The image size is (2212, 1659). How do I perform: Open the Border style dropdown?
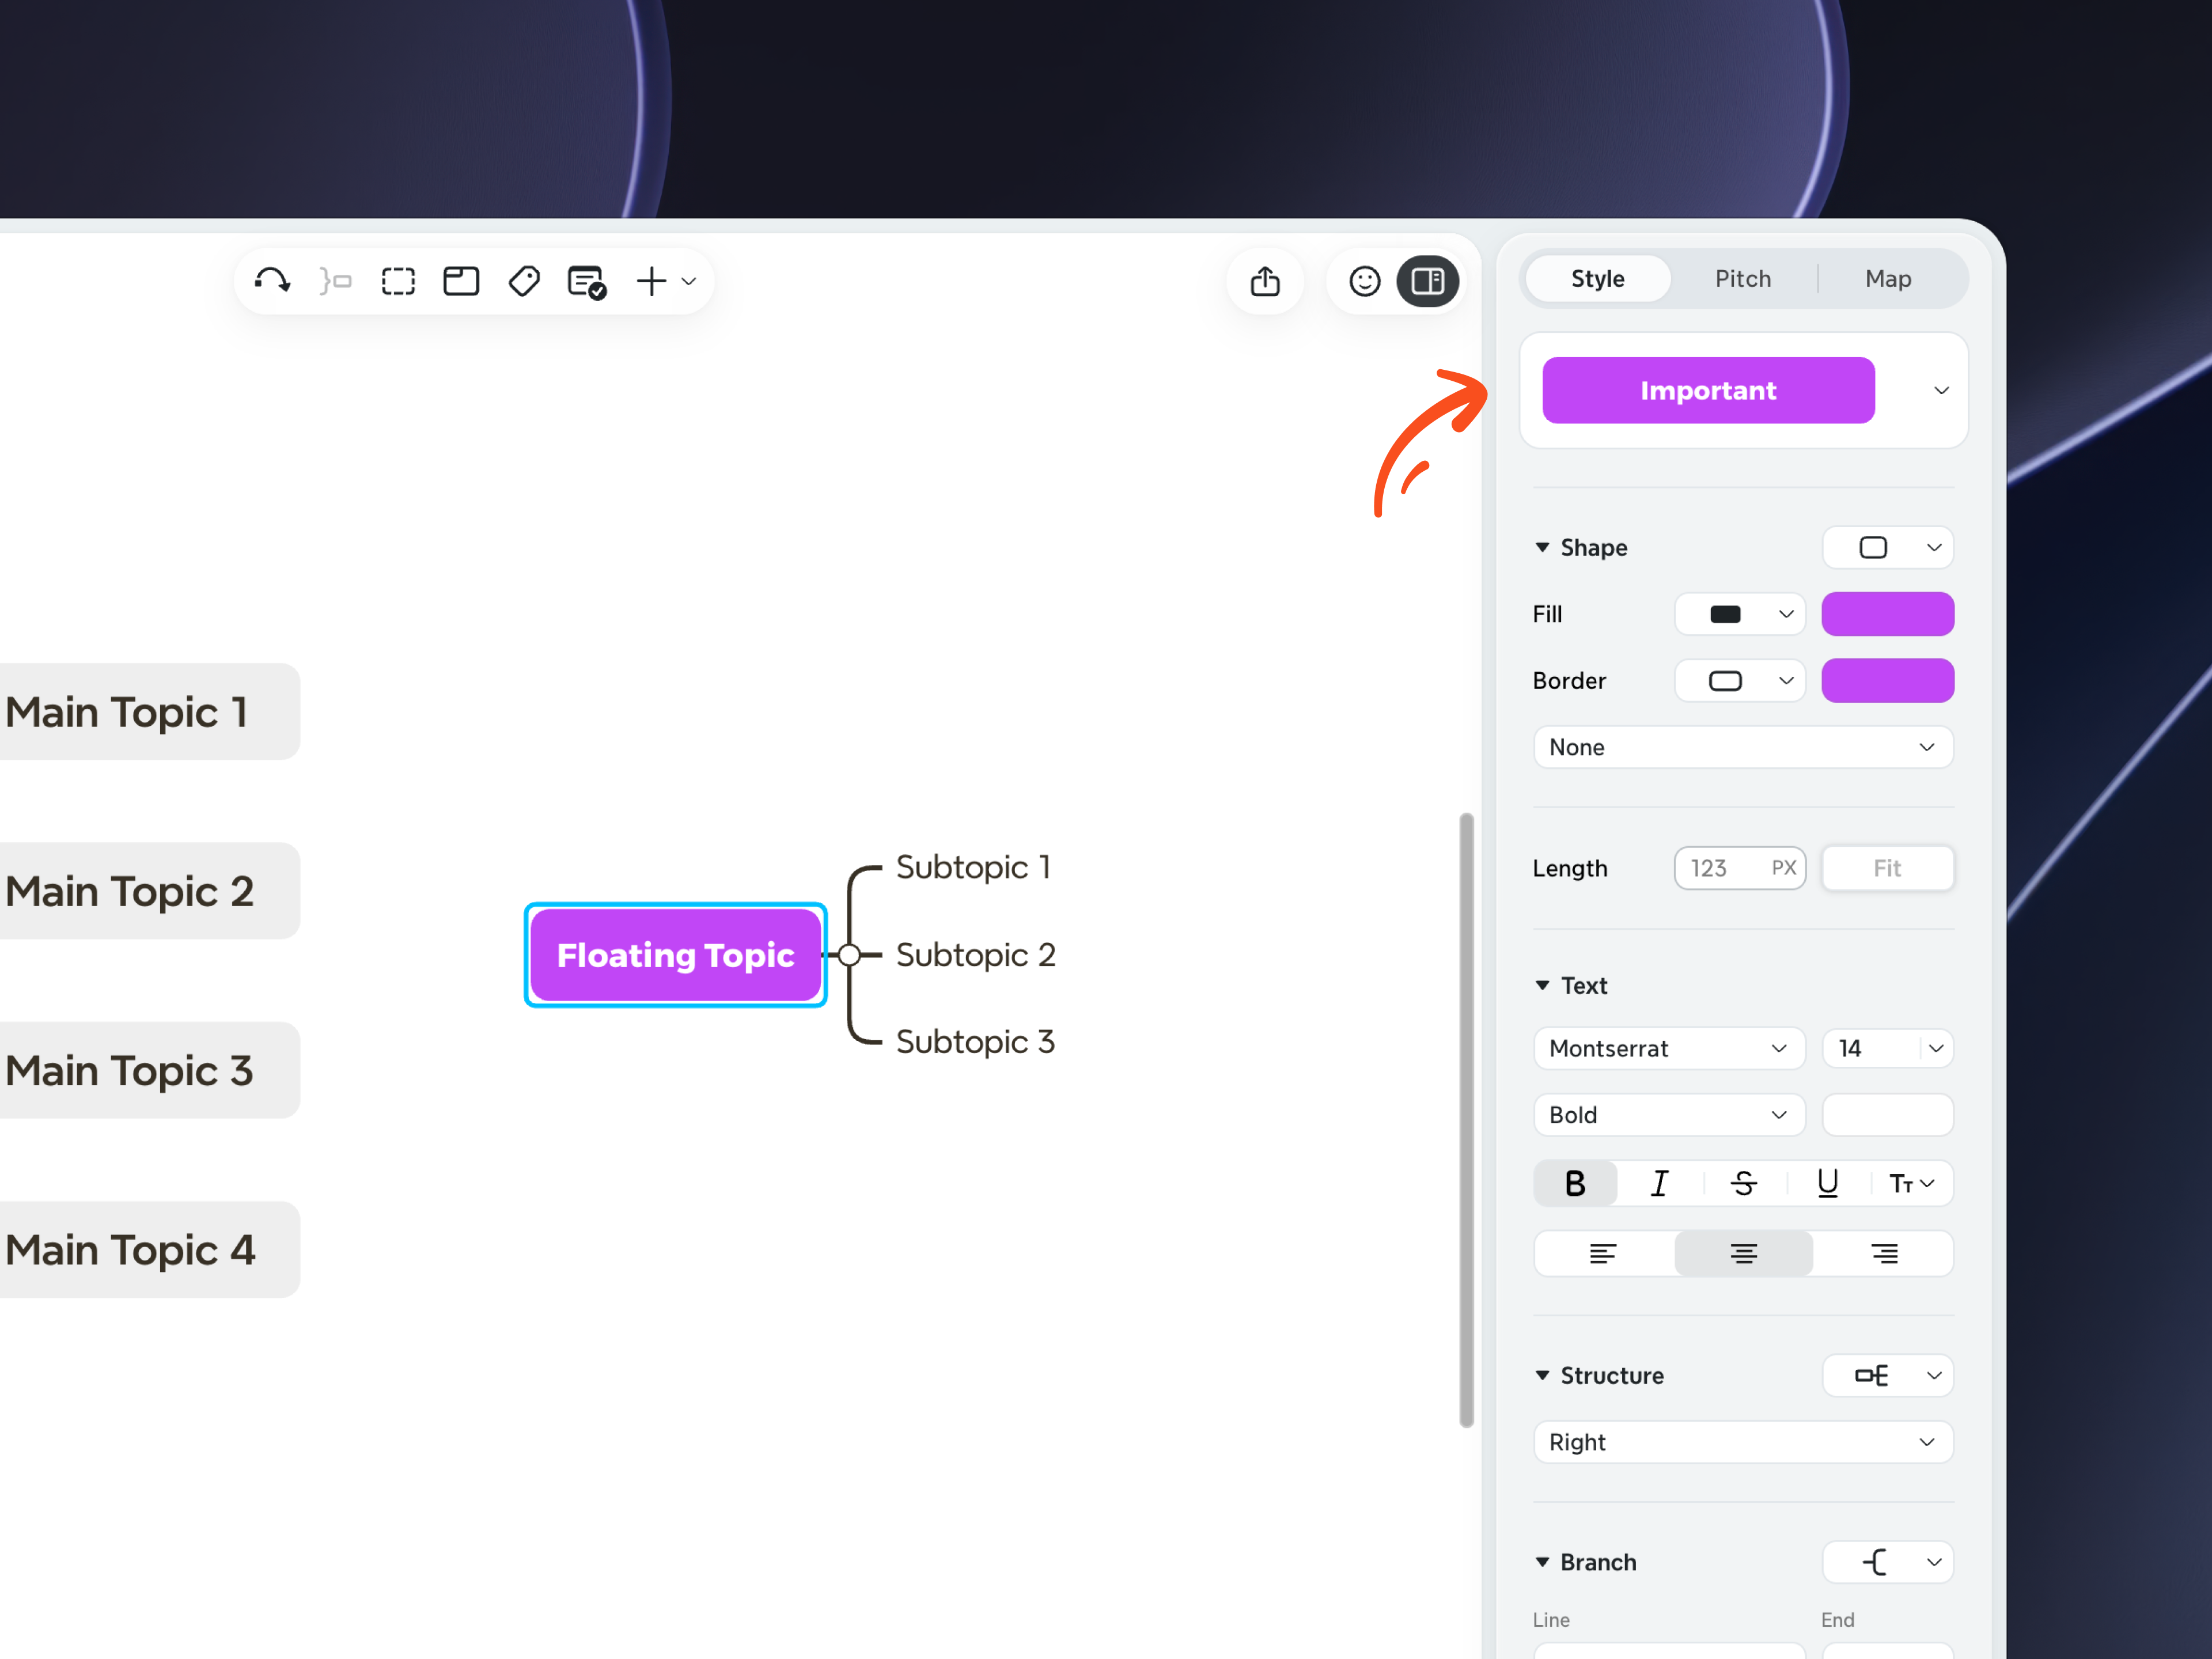[1740, 681]
